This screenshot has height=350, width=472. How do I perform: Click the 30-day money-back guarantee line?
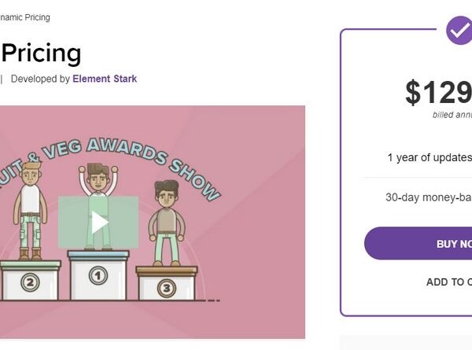pyautogui.click(x=429, y=197)
